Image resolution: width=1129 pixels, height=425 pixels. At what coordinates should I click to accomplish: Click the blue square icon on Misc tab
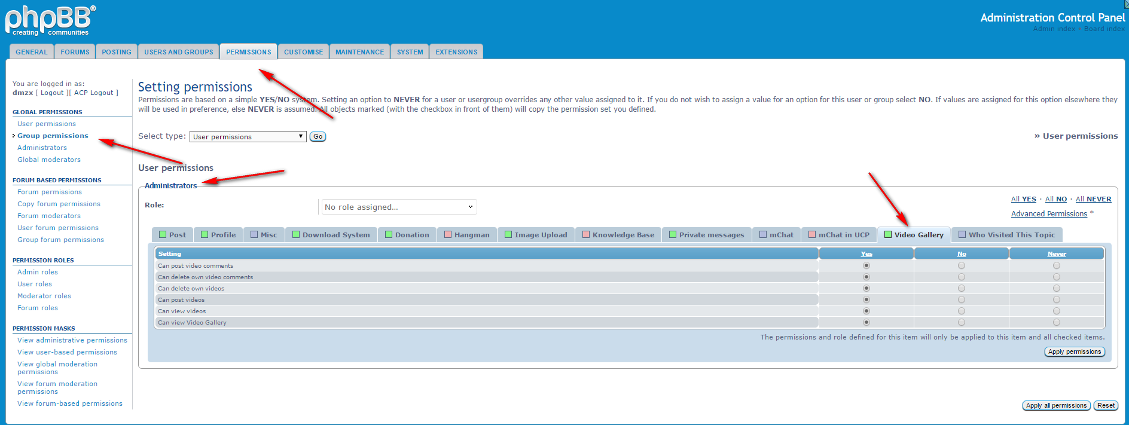pyautogui.click(x=254, y=235)
